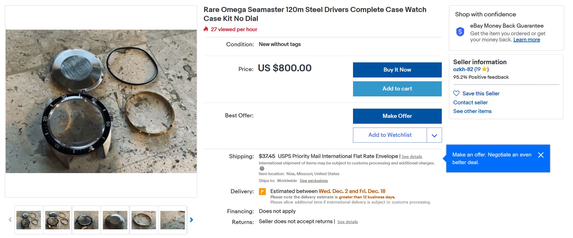Show previous thumbnails with left arrow
This screenshot has height=238, width=573.
click(x=10, y=220)
